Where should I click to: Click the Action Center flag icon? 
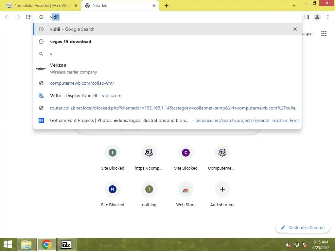point(304,244)
